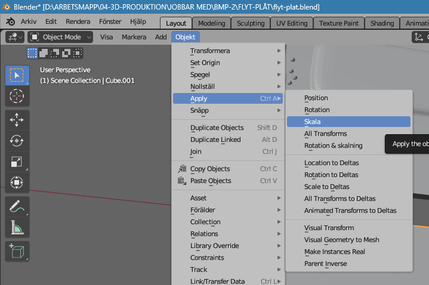
Task: Select the Select Box tool
Action: click(x=17, y=75)
